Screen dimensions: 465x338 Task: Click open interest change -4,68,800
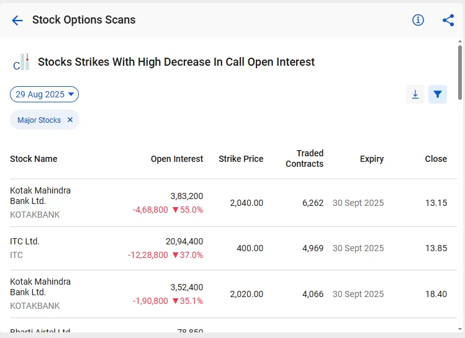tap(150, 210)
